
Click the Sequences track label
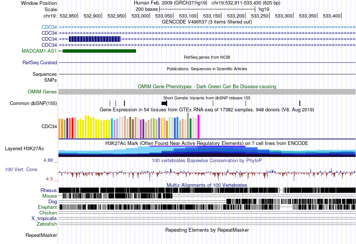tap(45, 74)
